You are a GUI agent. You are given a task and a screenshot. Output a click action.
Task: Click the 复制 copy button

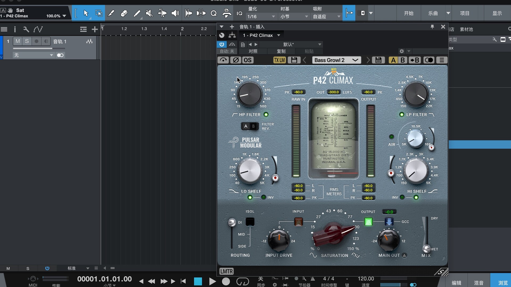281,51
